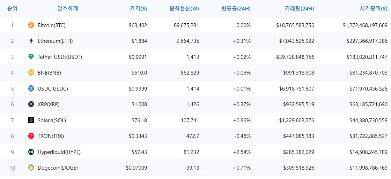Open the Solana(SOL) name link
The width and height of the screenshot is (391, 179).
coord(52,120)
